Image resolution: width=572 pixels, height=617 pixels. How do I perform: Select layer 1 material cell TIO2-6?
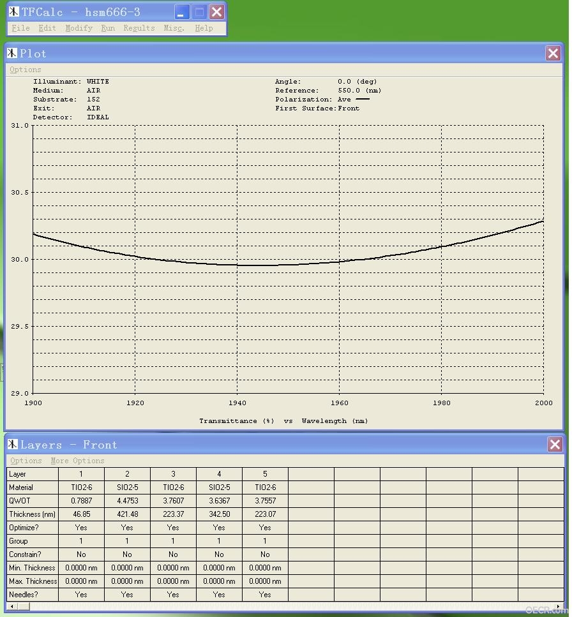[82, 487]
